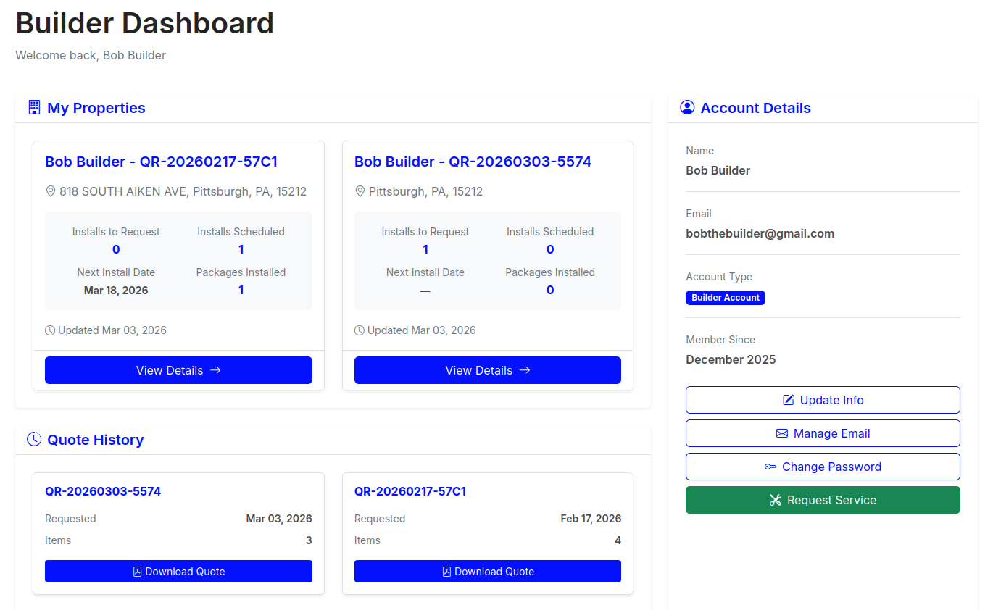Download quote for QR-20260217-57C1
The width and height of the screenshot is (993, 610).
(487, 572)
